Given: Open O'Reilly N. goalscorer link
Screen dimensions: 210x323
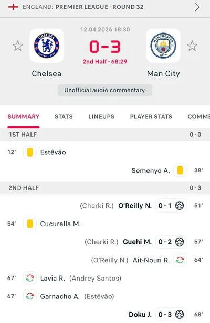Looking at the screenshot, I should [135, 206].
